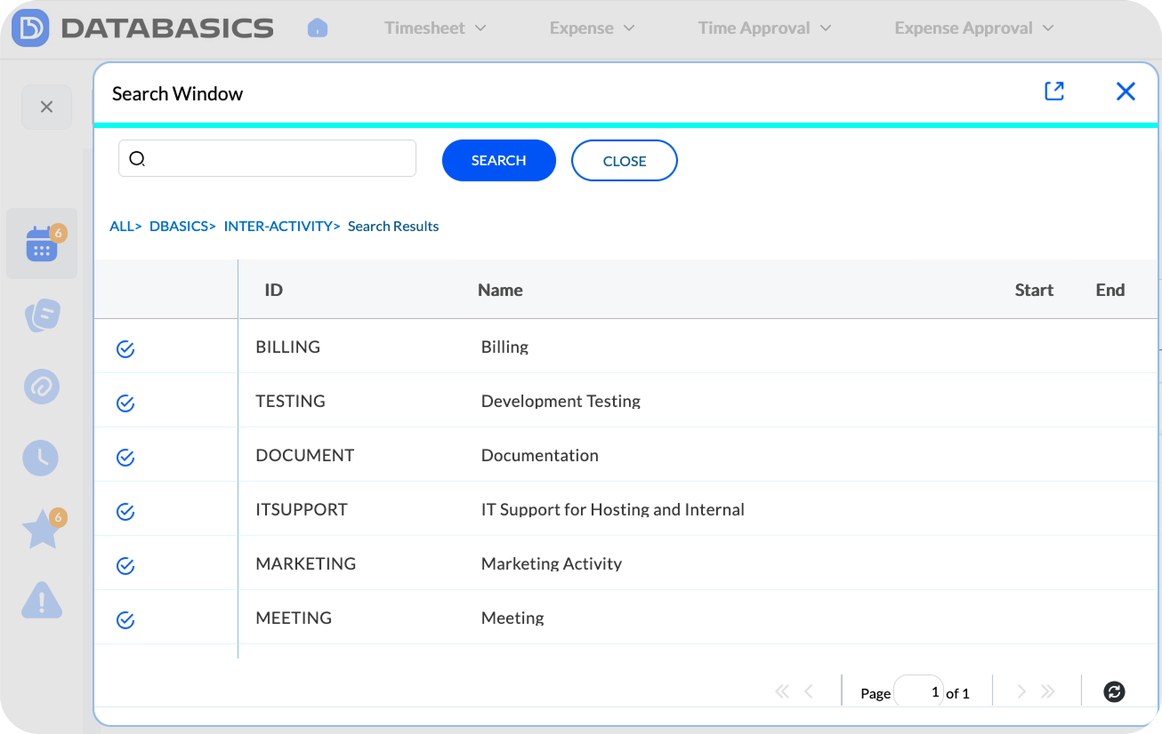Follow the DBASICS breadcrumb link
This screenshot has height=734, width=1162.
coord(182,226)
